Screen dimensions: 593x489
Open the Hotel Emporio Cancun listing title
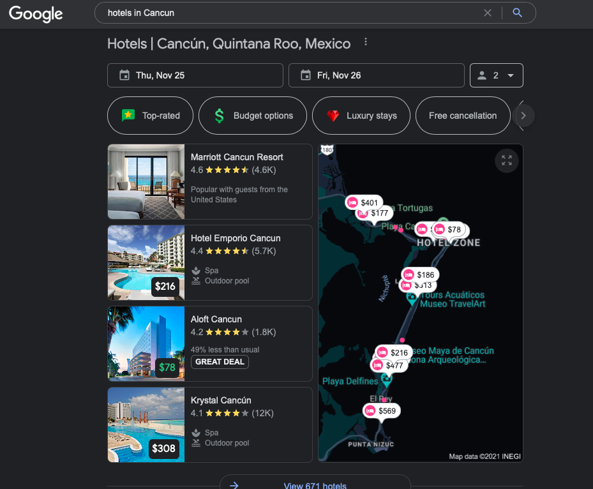coord(236,238)
